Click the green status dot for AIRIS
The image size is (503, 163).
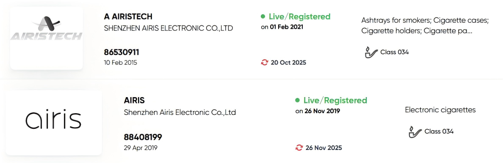tap(298, 101)
